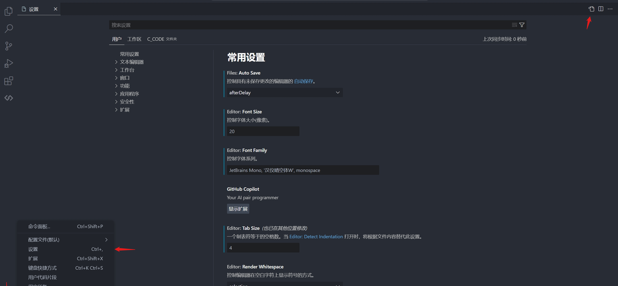Clear settings search input icon
This screenshot has width=618, height=286.
point(514,25)
